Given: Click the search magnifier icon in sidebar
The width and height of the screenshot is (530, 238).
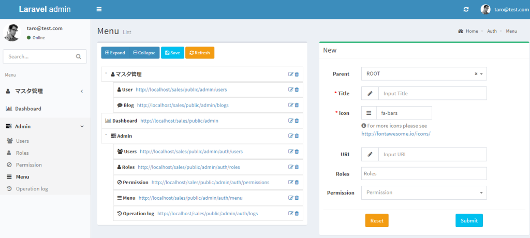Looking at the screenshot, I should [79, 56].
